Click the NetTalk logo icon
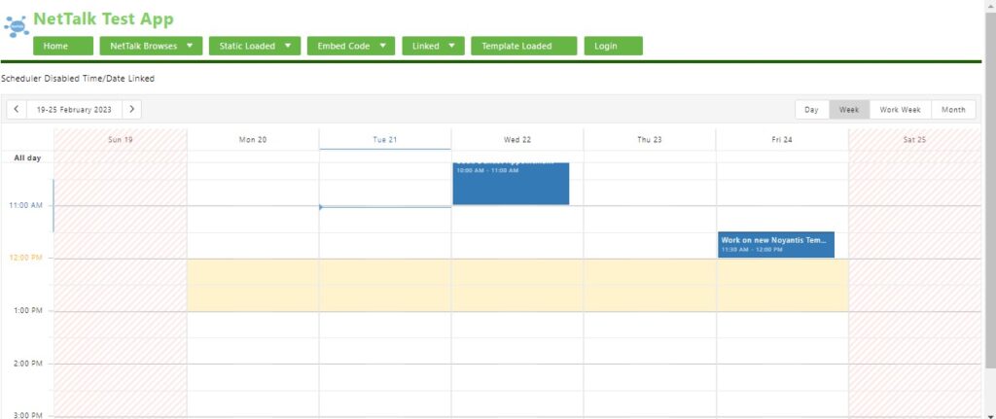This screenshot has width=996, height=419. pos(16,23)
